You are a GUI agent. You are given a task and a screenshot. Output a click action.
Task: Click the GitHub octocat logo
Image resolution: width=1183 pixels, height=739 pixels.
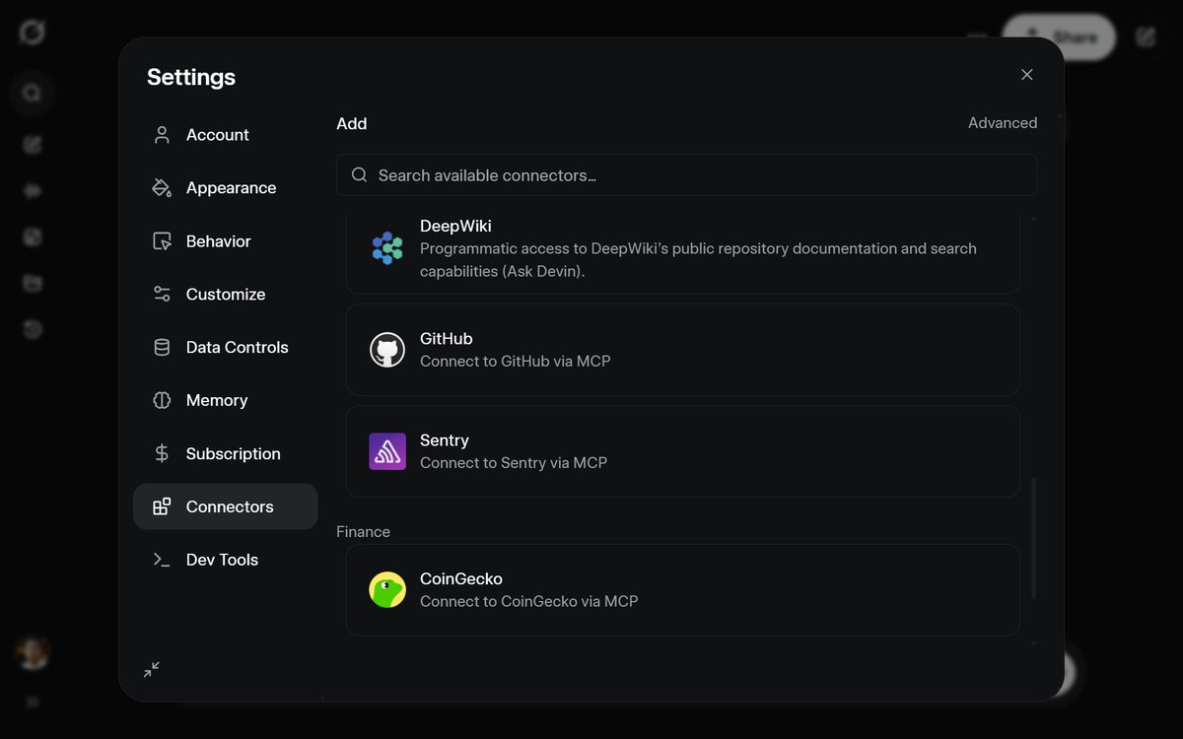click(x=387, y=350)
